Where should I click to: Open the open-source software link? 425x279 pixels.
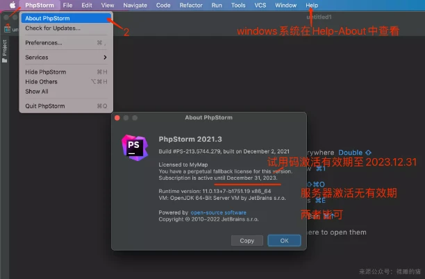click(219, 212)
